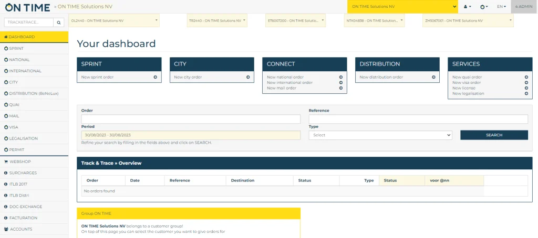Screen dimensions: 538x238
Task: Open Distribution (BeNeLux) in the sidebar
Action: point(34,93)
